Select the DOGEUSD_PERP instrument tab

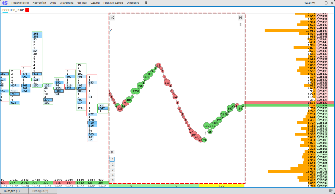(x=13, y=10)
